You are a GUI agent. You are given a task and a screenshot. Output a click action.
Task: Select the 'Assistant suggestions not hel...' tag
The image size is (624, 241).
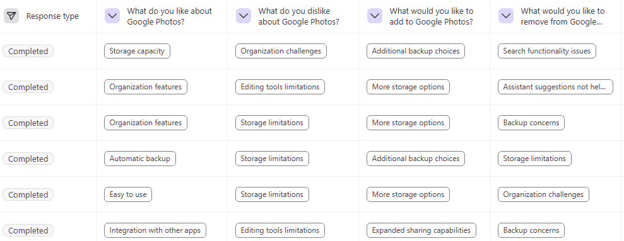click(555, 87)
